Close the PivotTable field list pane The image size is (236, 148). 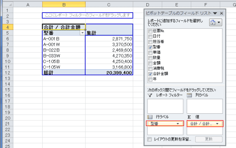click(x=221, y=13)
